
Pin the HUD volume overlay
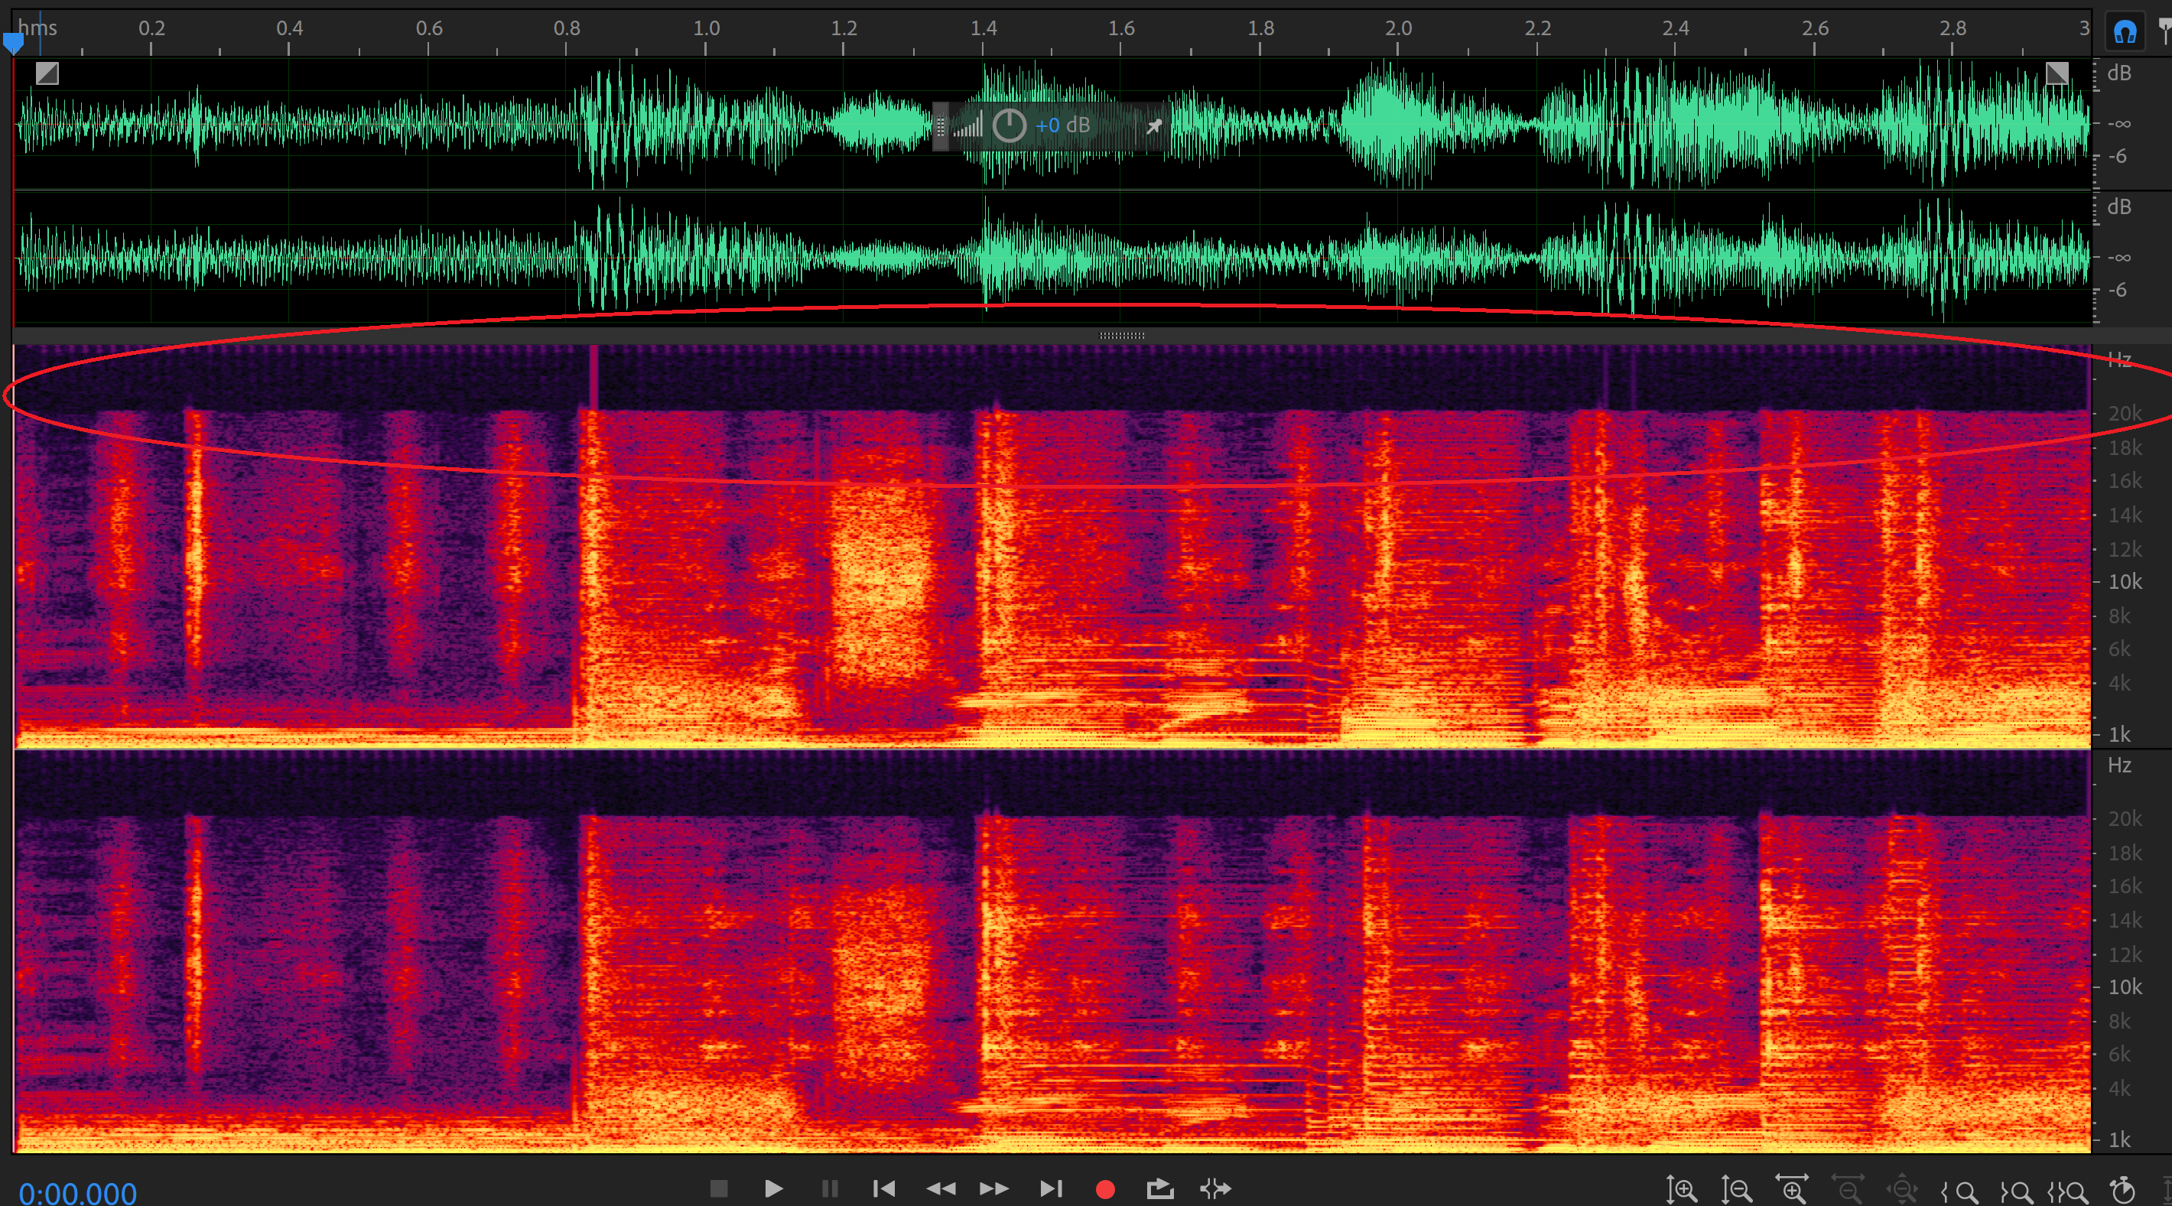[x=1153, y=125]
